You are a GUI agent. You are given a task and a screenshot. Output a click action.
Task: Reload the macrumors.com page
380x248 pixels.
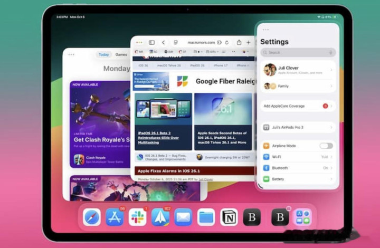pyautogui.click(x=226, y=43)
